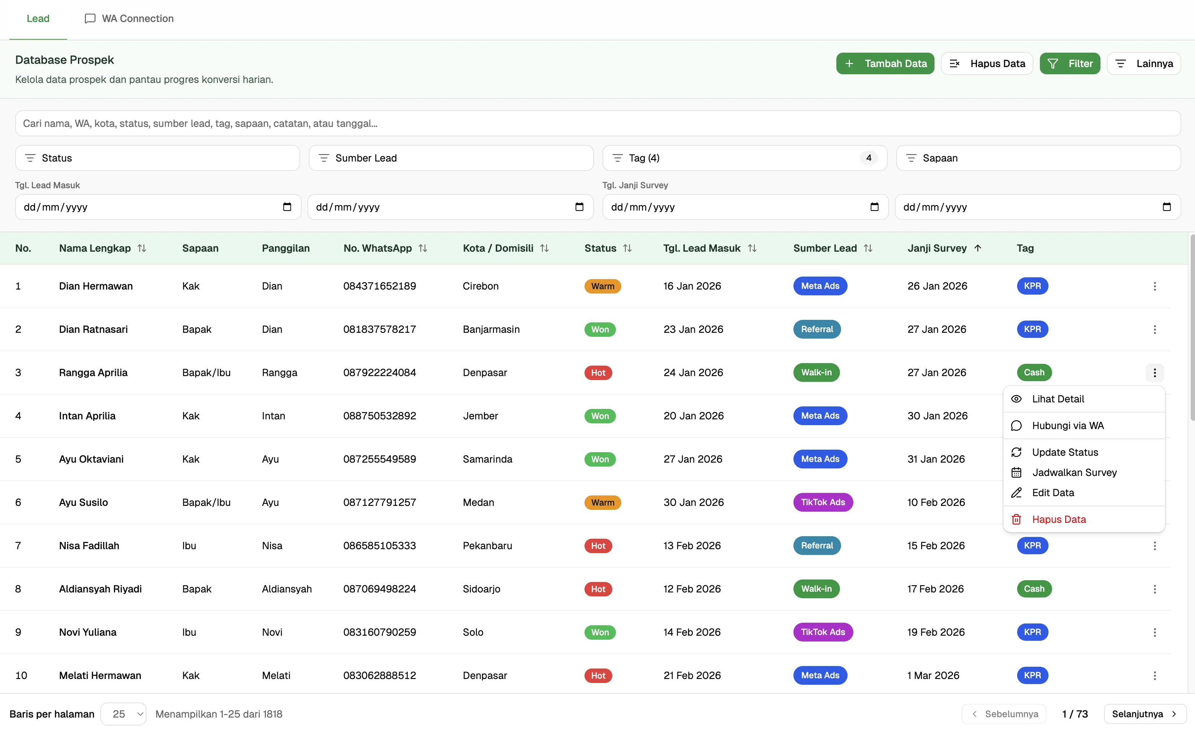Screen dimensions: 1195x732
Task: Go to next page with Selanjutnya
Action: coord(1144,714)
